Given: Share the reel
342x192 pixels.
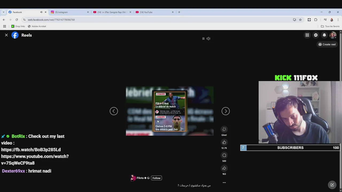Looking at the screenshot, I should (x=224, y=168).
